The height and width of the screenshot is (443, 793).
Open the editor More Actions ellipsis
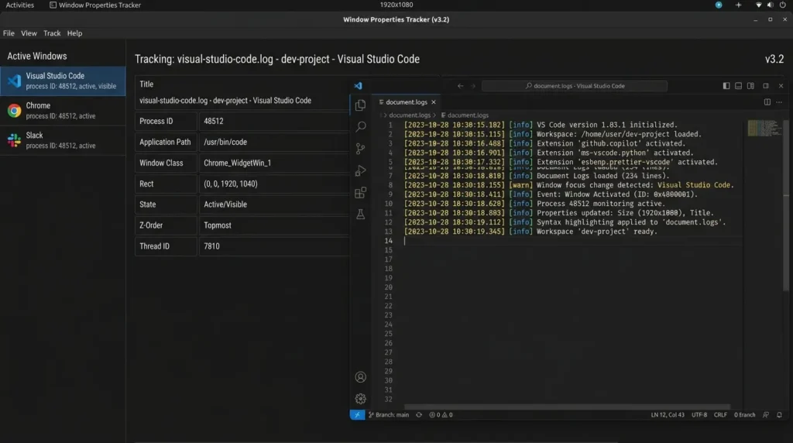click(779, 102)
